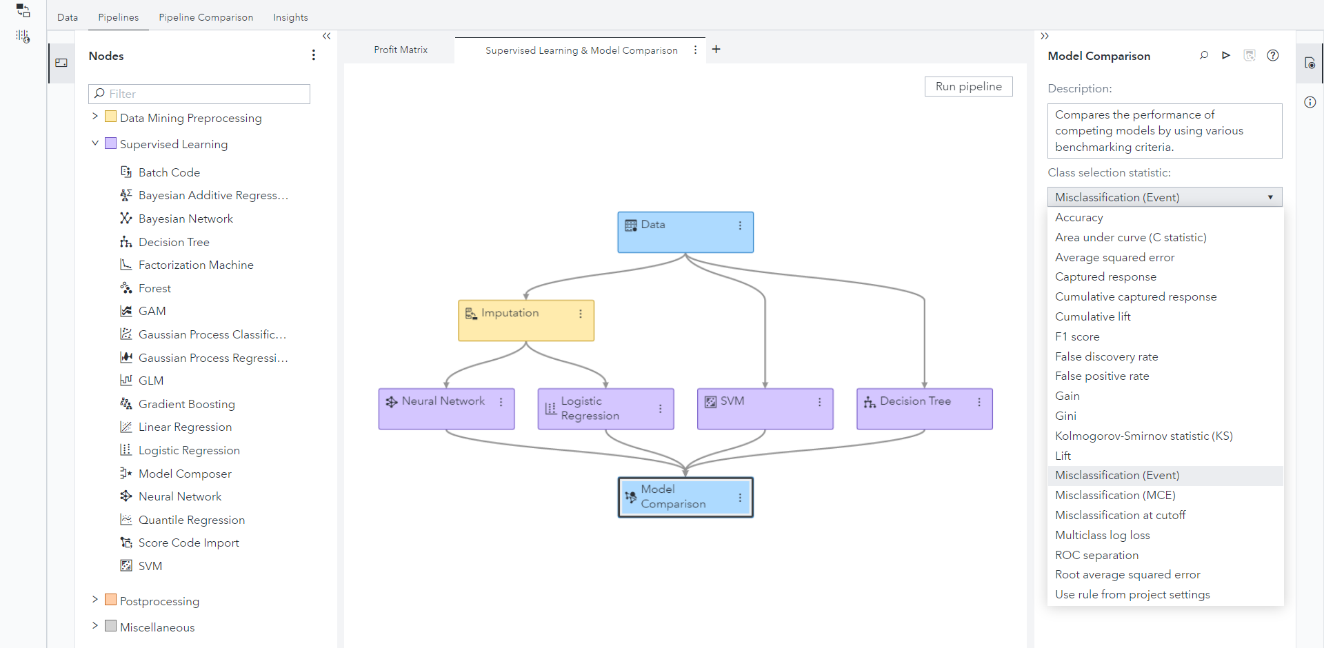Click the data settings icon in top-left sidebar

(23, 37)
